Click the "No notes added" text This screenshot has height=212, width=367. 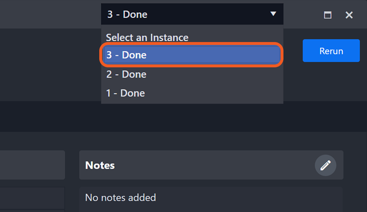click(x=121, y=197)
